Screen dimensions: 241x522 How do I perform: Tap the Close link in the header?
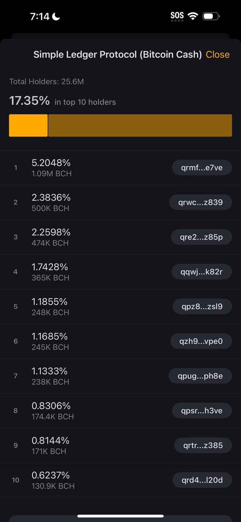[x=218, y=54]
